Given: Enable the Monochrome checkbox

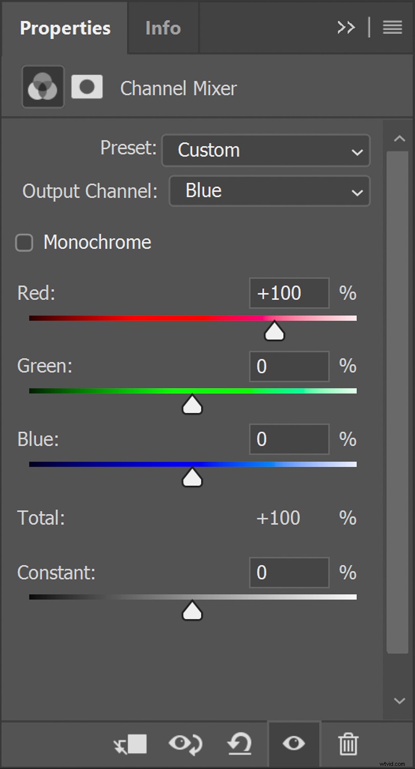Looking at the screenshot, I should (24, 242).
